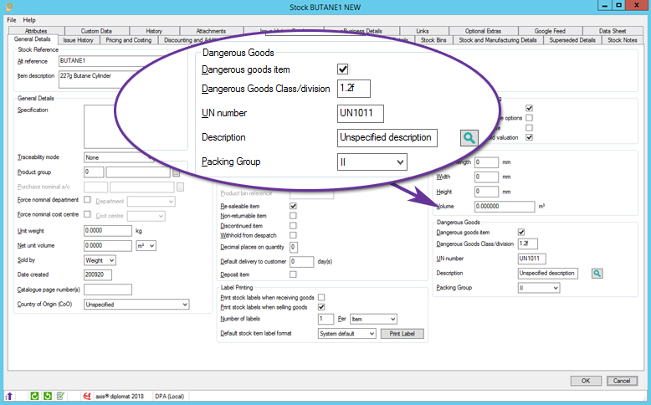Open the Google Feed tab
The width and height of the screenshot is (651, 405).
pos(550,31)
